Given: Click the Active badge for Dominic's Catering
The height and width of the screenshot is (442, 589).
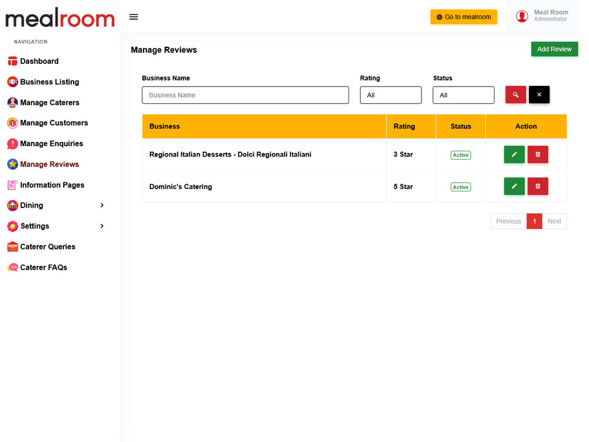Looking at the screenshot, I should (461, 187).
